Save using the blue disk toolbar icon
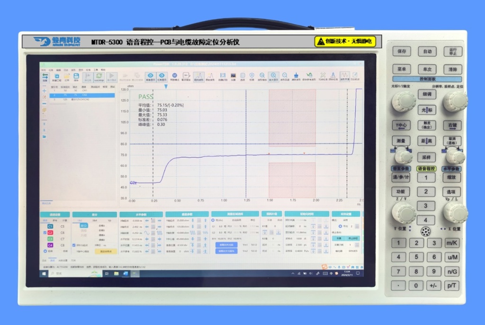 [76, 77]
